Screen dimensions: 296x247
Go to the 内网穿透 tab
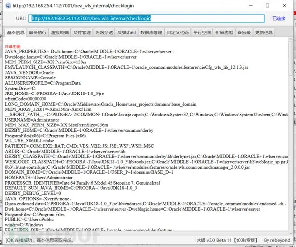point(104,32)
